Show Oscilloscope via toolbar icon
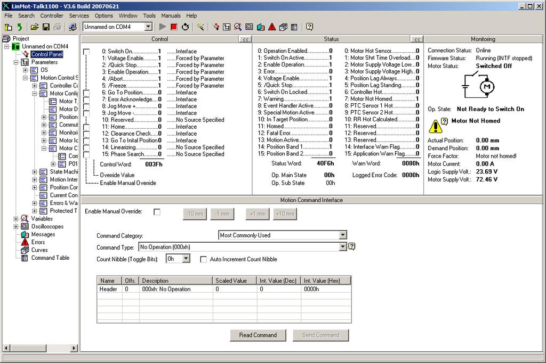The width and height of the screenshot is (546, 363). coord(249,27)
